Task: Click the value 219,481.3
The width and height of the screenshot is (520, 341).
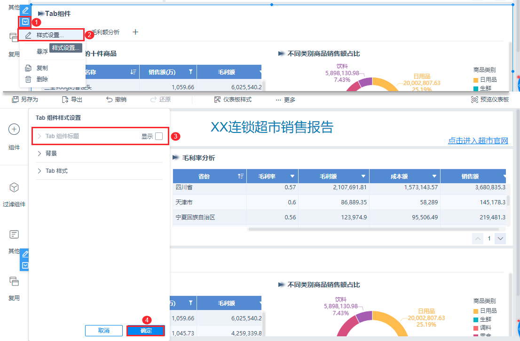Action: [492, 217]
